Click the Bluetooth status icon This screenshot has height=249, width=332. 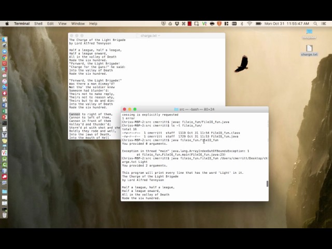point(242,24)
